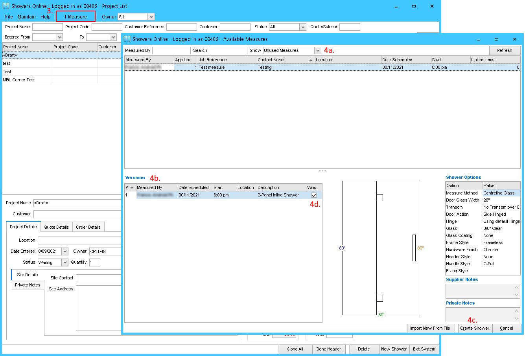The width and height of the screenshot is (525, 356).
Task: Open the Maintain menu
Action: click(27, 17)
